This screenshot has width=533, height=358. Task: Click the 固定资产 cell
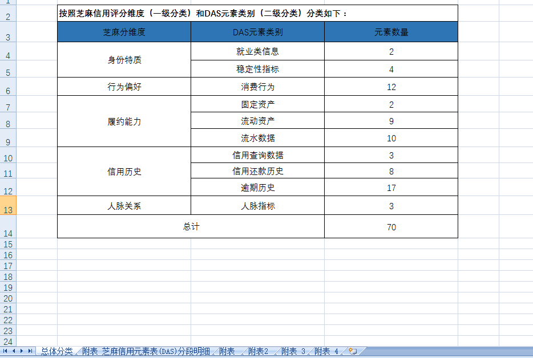258,104
